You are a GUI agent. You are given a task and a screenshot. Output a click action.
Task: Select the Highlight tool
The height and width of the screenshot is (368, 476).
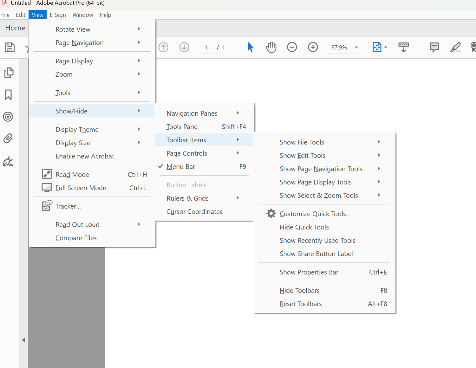pyautogui.click(x=455, y=47)
